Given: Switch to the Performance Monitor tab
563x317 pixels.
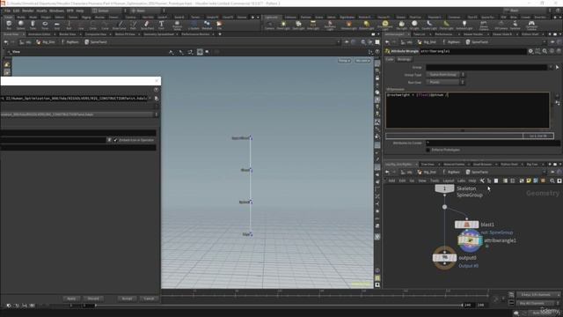Looking at the screenshot, I should point(195,34).
